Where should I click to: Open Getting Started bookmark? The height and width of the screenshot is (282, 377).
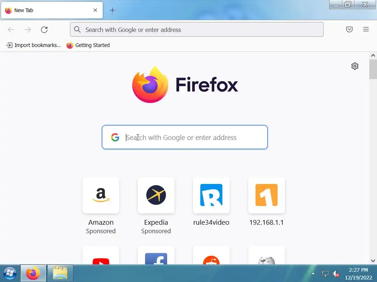[x=88, y=45]
